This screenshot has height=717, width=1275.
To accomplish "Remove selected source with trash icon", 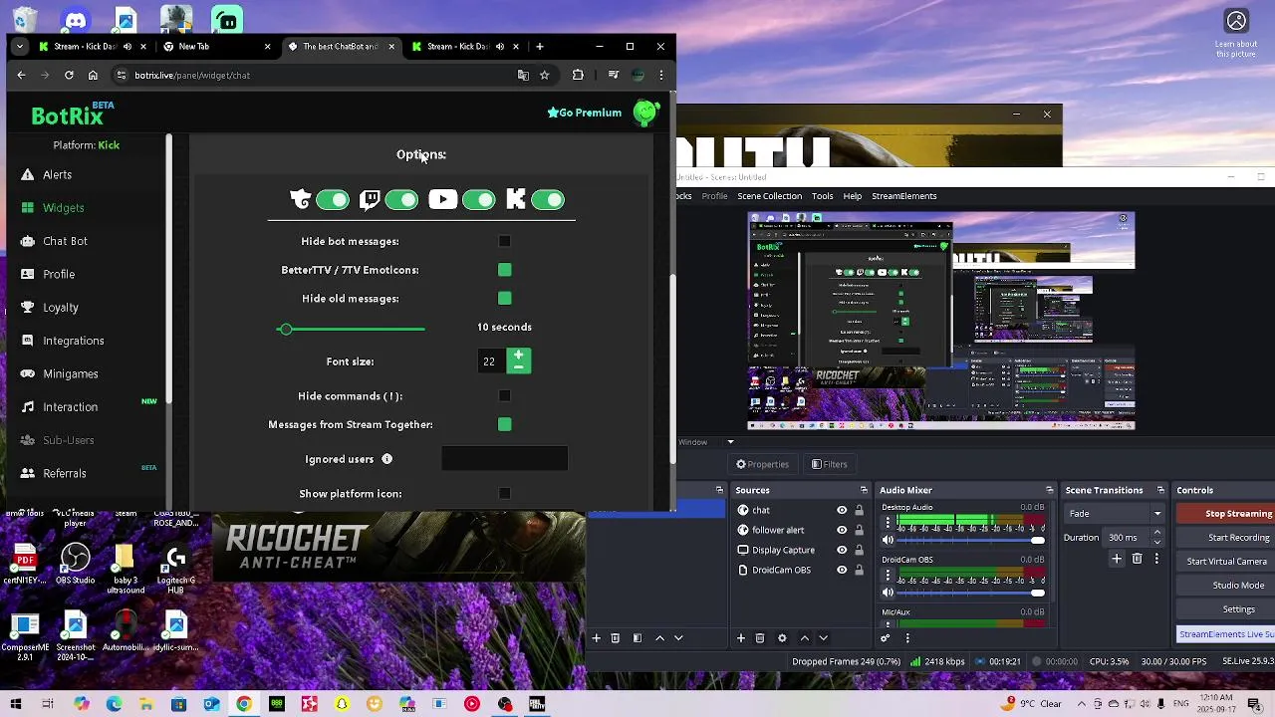I will pyautogui.click(x=760, y=638).
